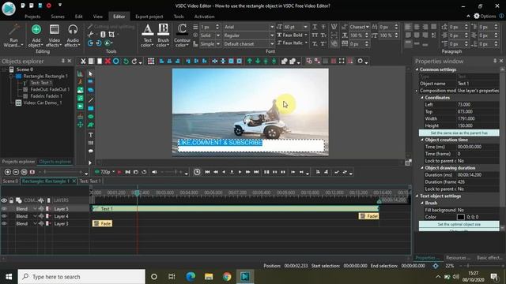Screen dimensions: 506x284
Task: Click the volume speaker icon
Action: 154,172
